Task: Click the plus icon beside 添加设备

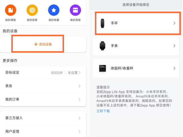Action: click(36, 44)
